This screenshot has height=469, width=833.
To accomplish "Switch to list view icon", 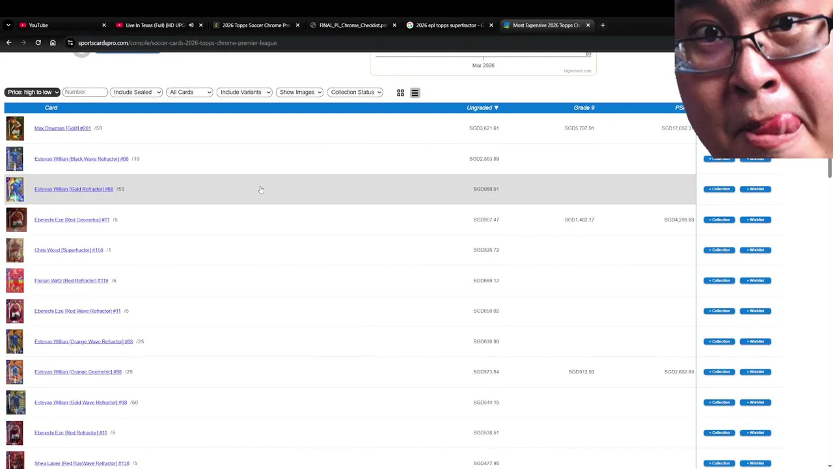I will click(x=415, y=92).
